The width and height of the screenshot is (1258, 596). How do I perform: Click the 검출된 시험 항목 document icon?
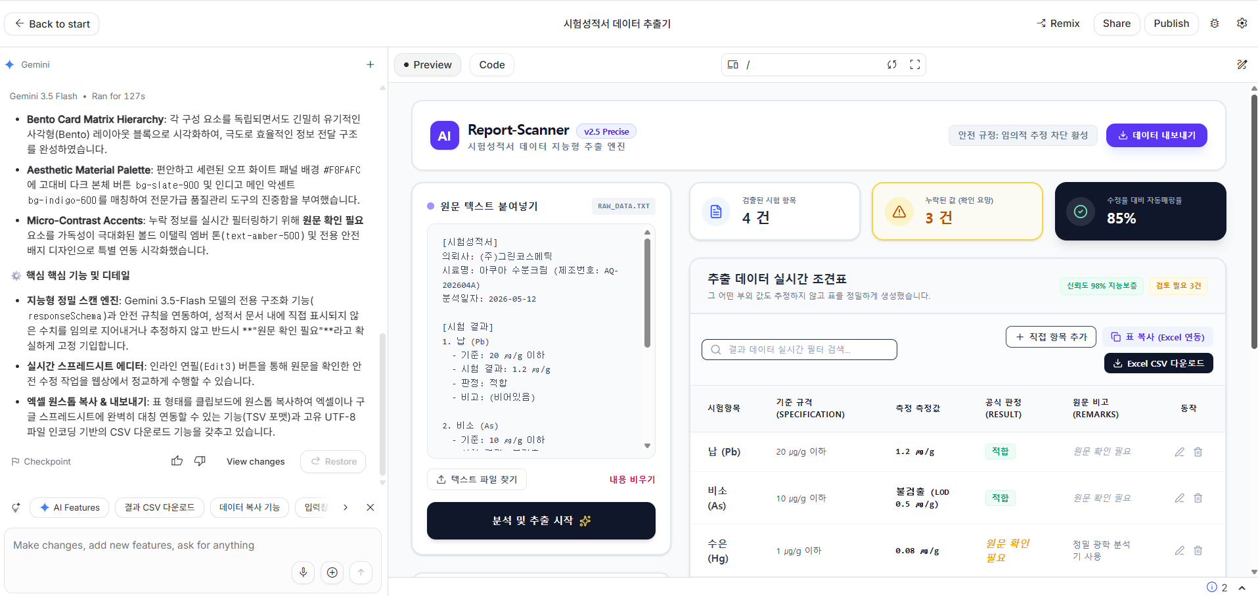point(716,212)
